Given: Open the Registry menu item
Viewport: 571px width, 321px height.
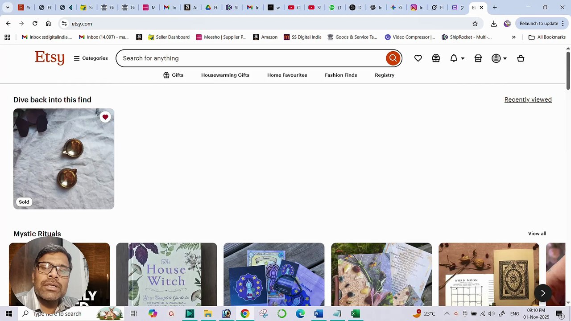Looking at the screenshot, I should [x=385, y=75].
